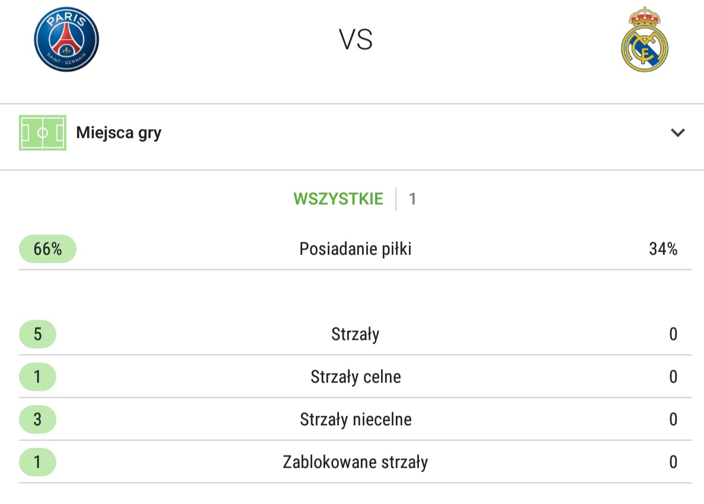Viewport: 704px width, 504px height.
Task: Click the green 5 shots badge
Action: [38, 334]
